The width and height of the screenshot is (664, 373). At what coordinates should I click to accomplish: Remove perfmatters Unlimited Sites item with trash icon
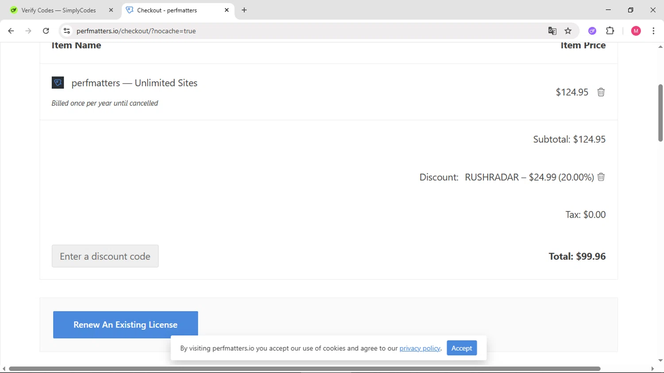coord(601,92)
